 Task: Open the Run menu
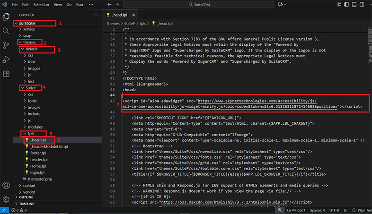pos(80,5)
